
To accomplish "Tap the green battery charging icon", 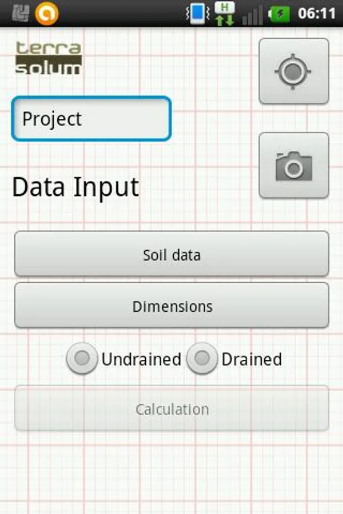I will pos(280,14).
